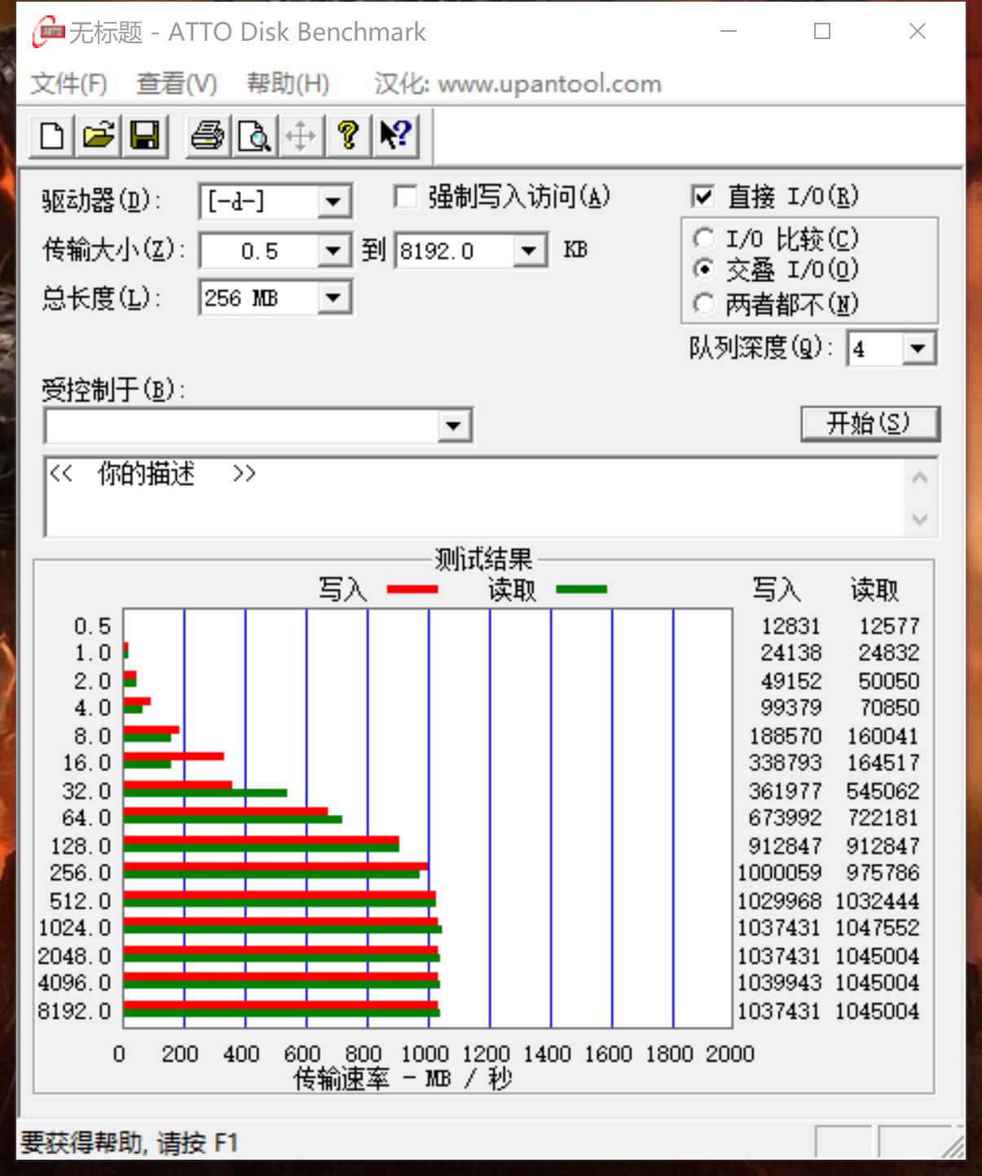
Task: Save the current benchmark results
Action: point(145,136)
